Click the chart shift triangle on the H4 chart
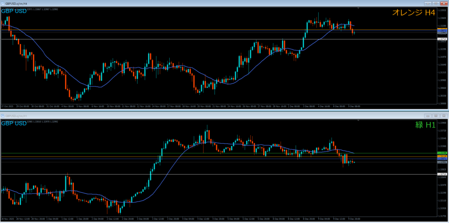This screenshot has height=223, width=449. coord(359,8)
